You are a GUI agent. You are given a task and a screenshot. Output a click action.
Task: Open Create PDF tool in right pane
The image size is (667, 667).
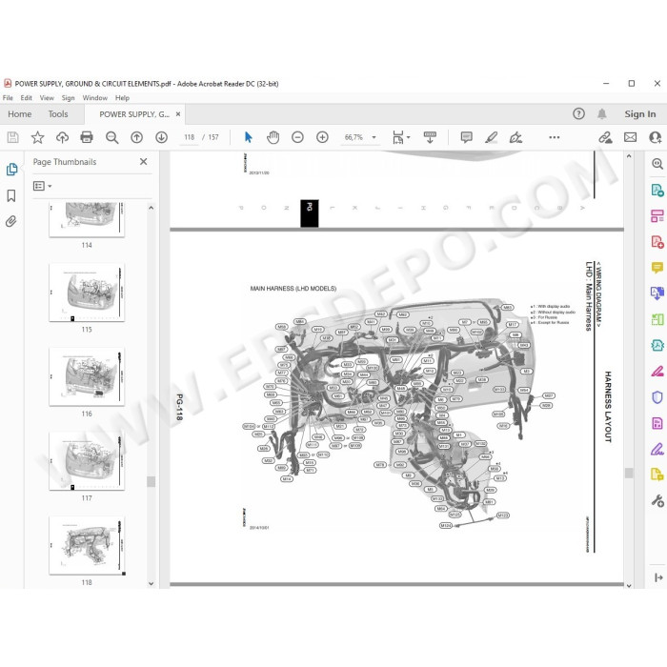click(x=657, y=242)
